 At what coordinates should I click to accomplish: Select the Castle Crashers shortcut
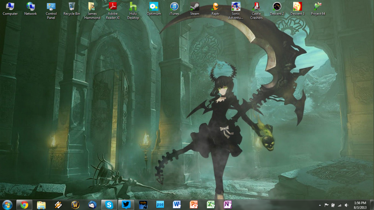pyautogui.click(x=256, y=11)
